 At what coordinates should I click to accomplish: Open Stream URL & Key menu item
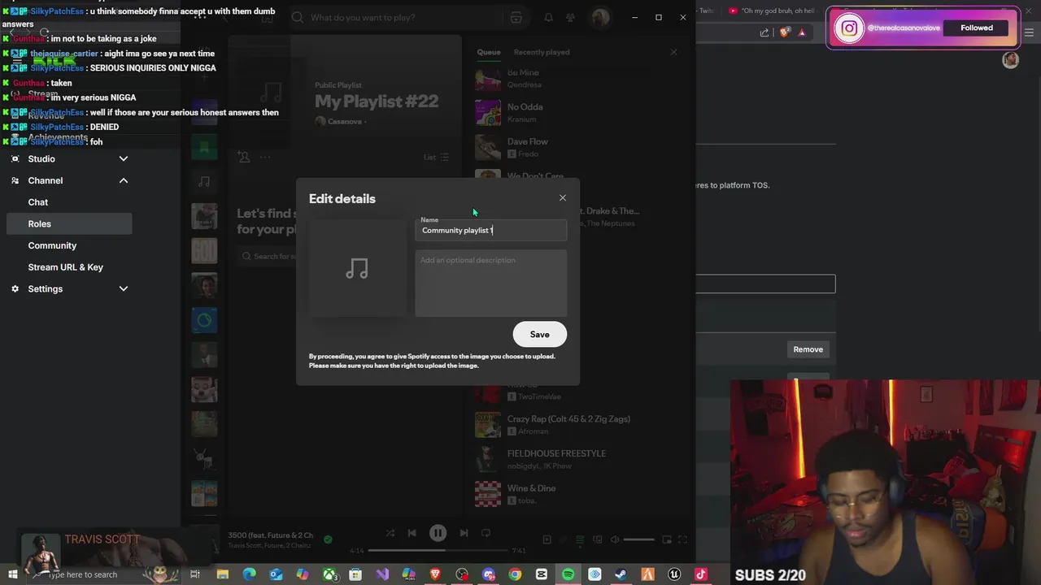(65, 267)
